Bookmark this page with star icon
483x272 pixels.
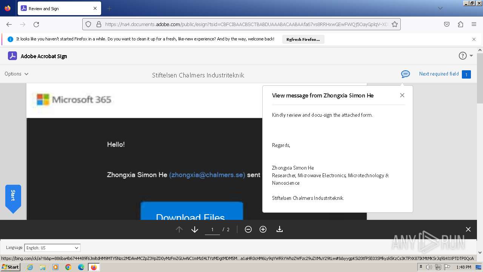coord(395,24)
